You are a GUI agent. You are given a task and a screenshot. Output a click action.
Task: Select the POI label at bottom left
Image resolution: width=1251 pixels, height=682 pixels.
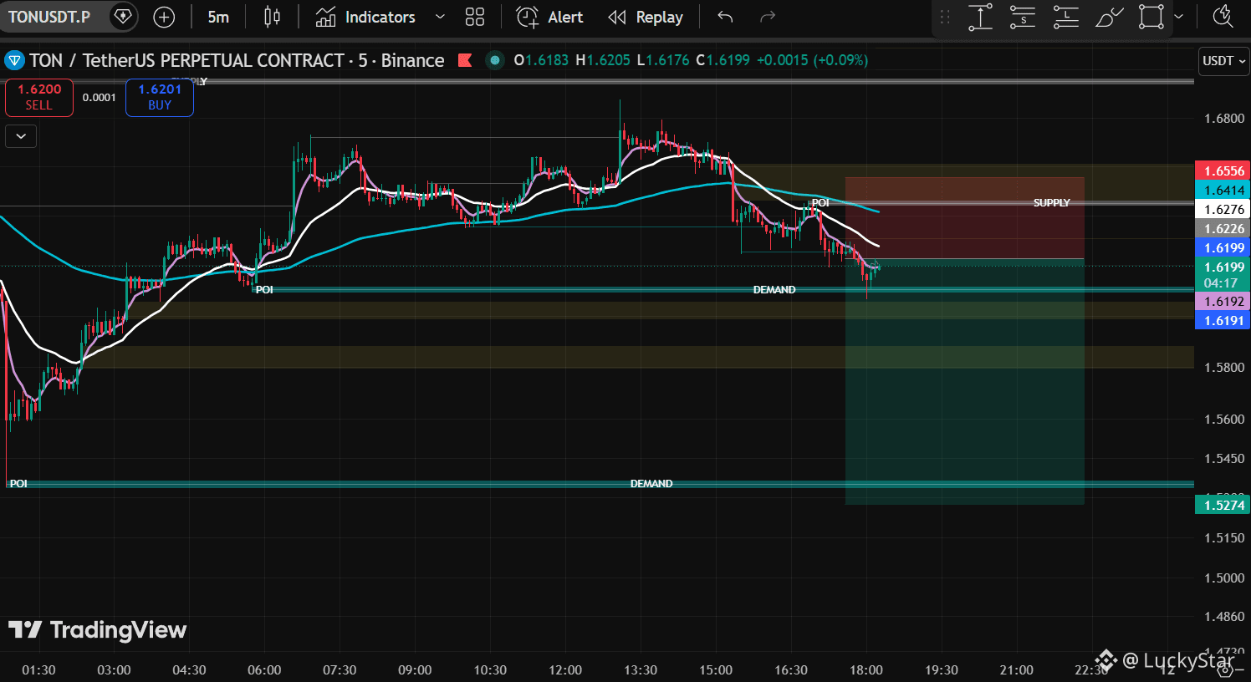18,483
